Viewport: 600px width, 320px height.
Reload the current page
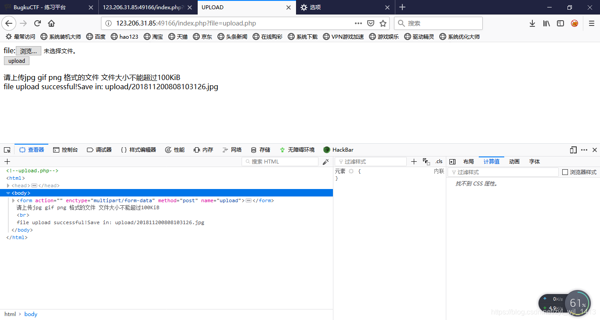[38, 23]
